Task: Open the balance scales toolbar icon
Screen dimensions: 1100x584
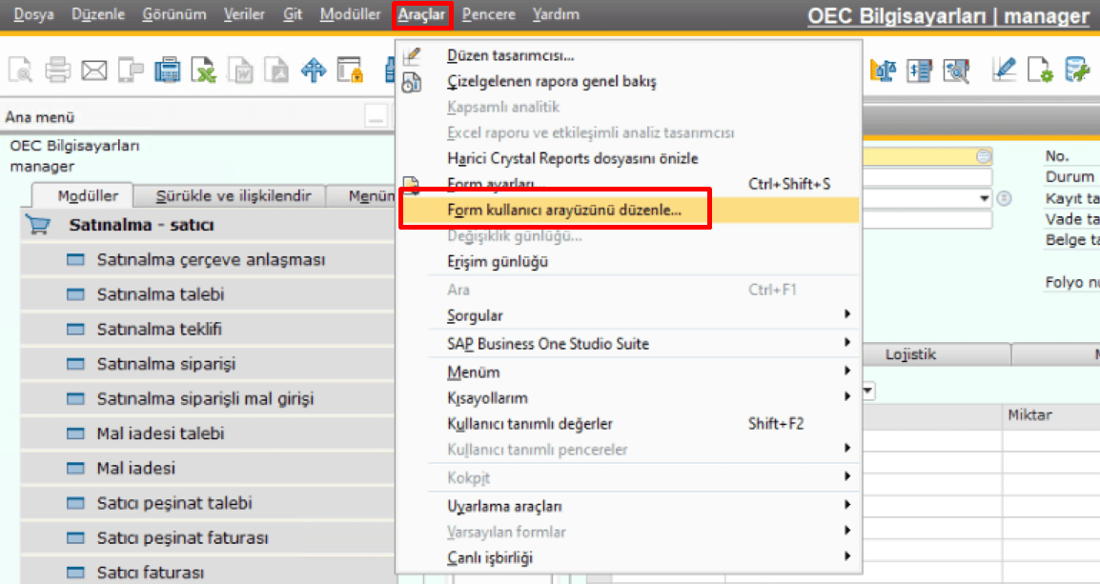Action: 882,70
